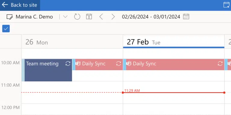Select the Marina C. Demo calendar name
231x115 pixels.
click(34, 17)
